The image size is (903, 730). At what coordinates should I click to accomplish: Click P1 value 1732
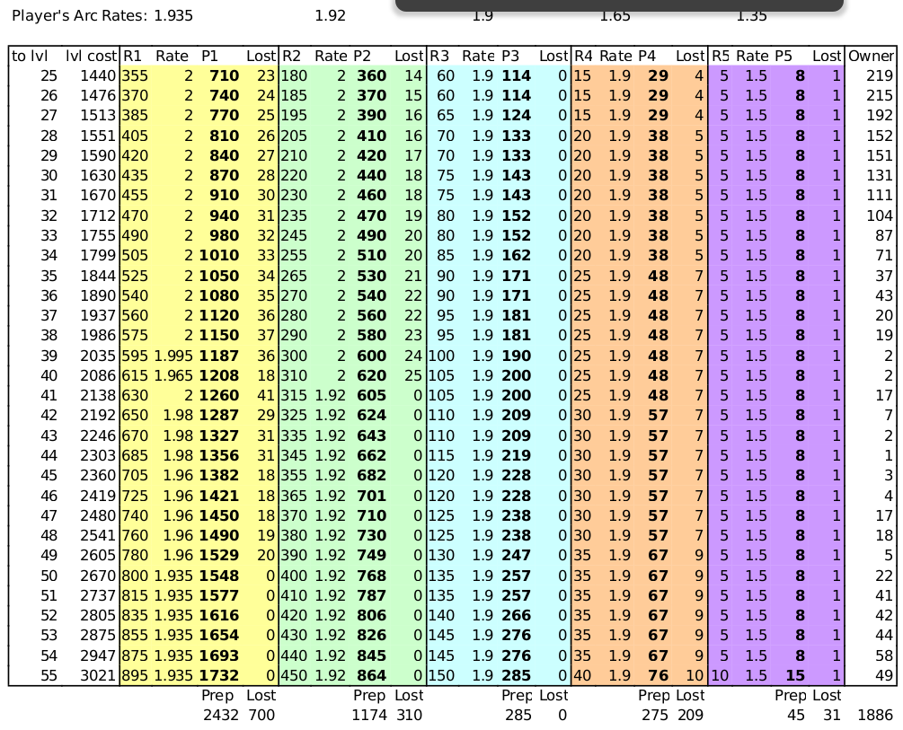pyautogui.click(x=219, y=675)
